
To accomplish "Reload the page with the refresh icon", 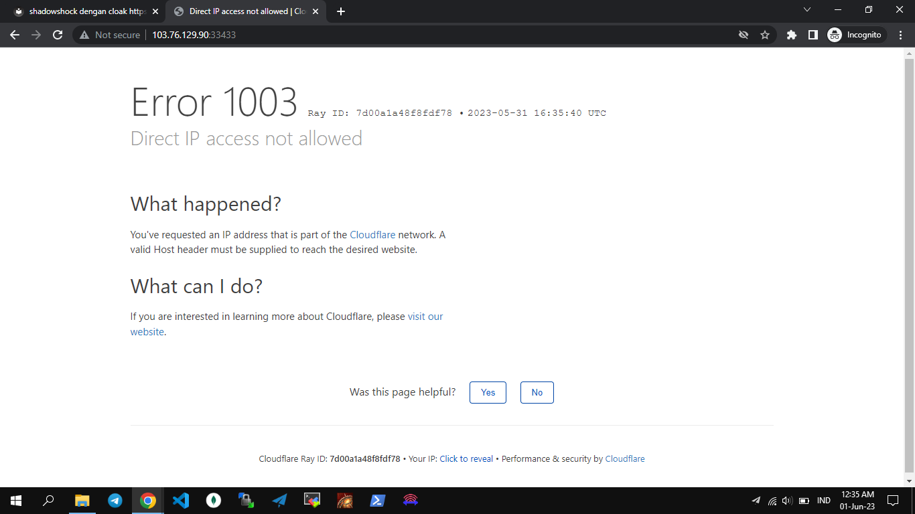I will [58, 35].
